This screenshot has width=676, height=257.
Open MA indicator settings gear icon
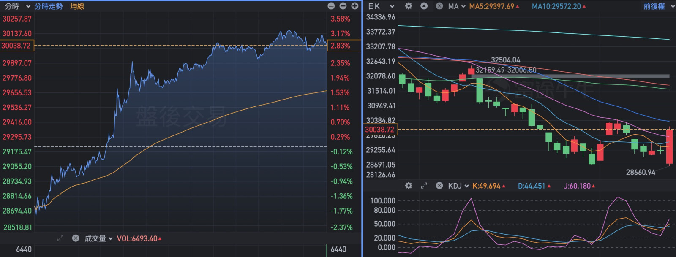[x=409, y=6]
